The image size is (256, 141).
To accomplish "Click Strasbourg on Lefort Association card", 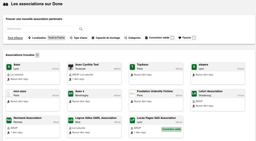I will 205,96.
